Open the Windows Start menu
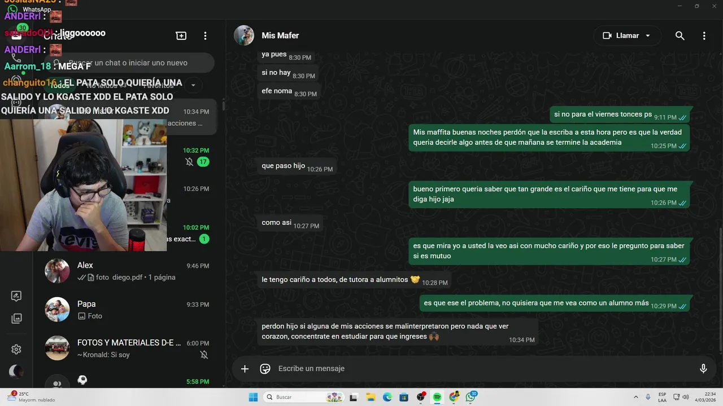This screenshot has height=406, width=723. coord(253,397)
